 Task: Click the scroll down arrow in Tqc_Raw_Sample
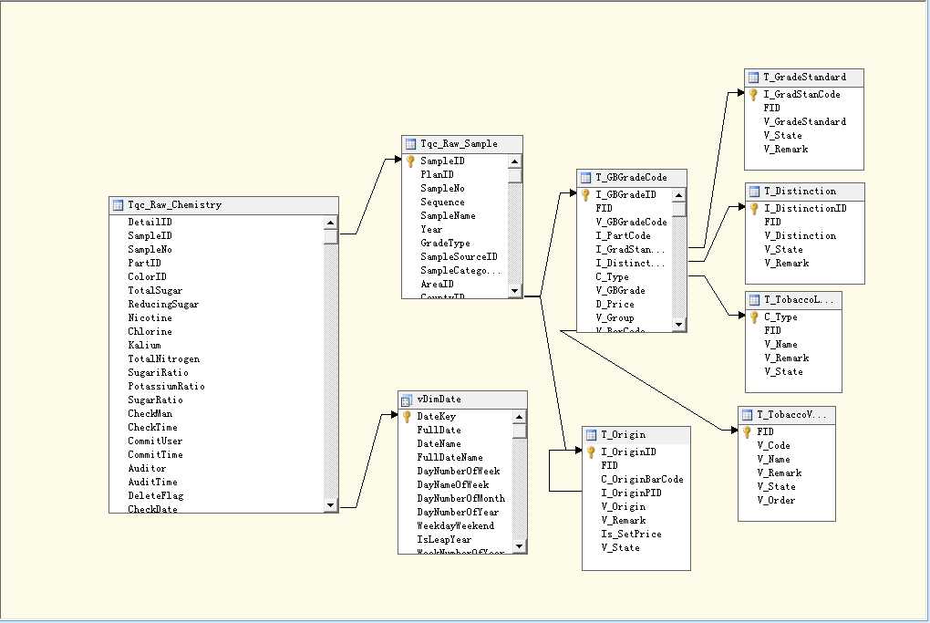point(514,291)
